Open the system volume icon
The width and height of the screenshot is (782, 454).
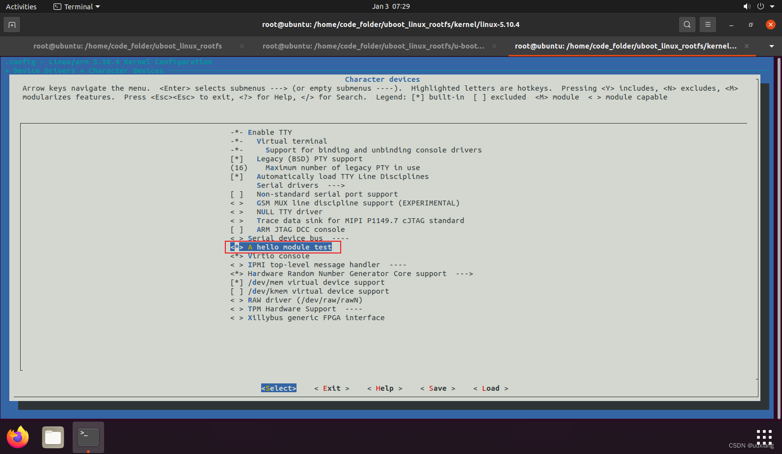[747, 6]
